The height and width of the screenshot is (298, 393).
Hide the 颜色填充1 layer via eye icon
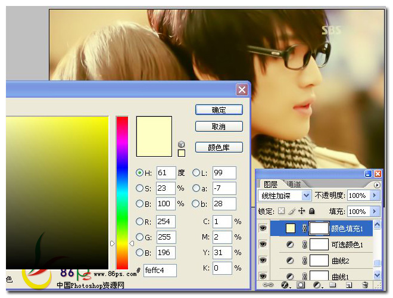[x=263, y=228]
